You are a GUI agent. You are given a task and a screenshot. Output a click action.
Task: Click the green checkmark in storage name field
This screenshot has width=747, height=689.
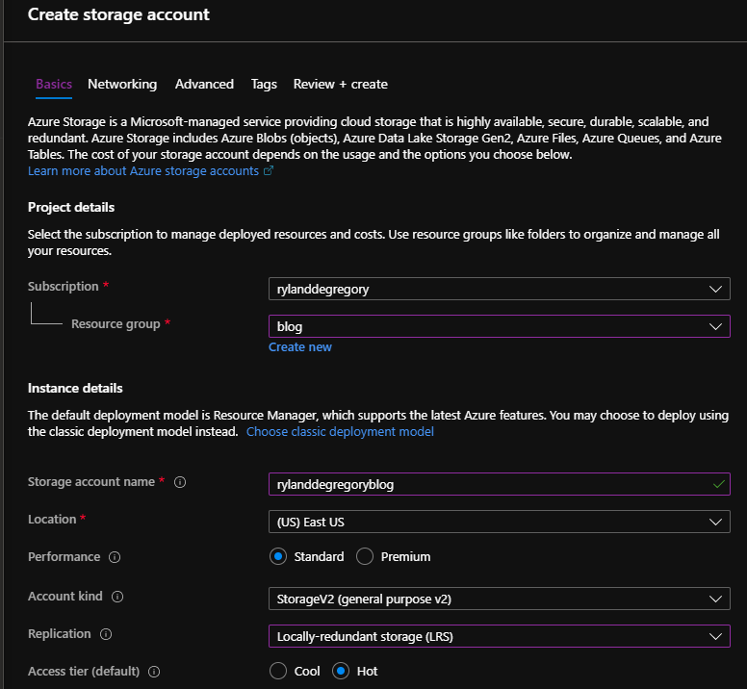tap(718, 484)
